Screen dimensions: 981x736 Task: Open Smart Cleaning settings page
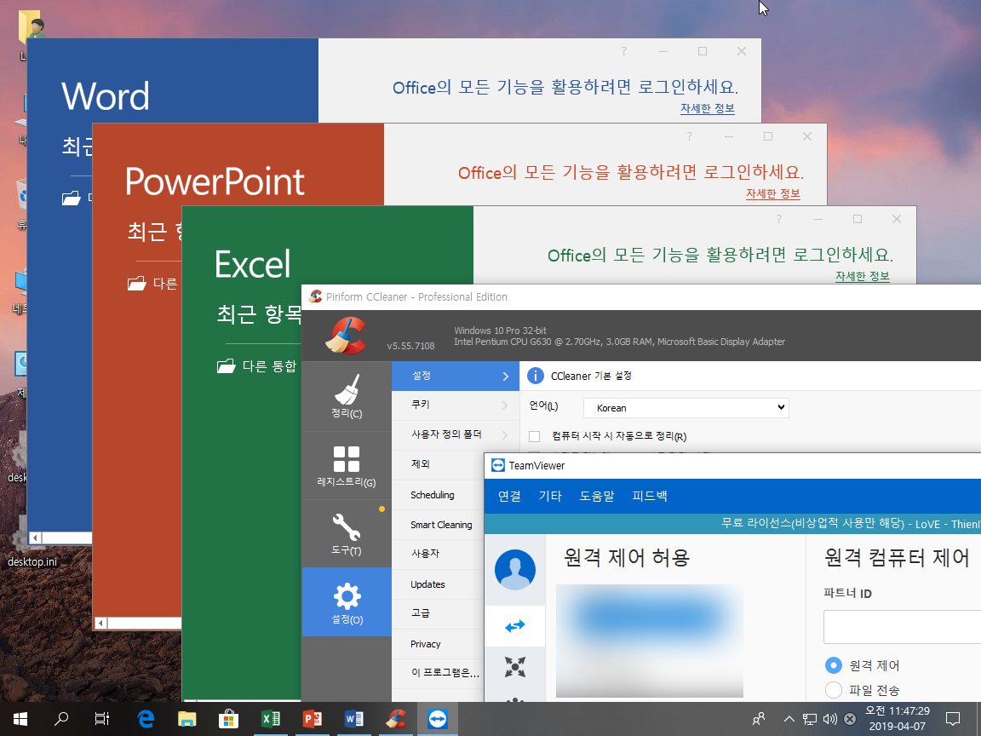coord(438,525)
